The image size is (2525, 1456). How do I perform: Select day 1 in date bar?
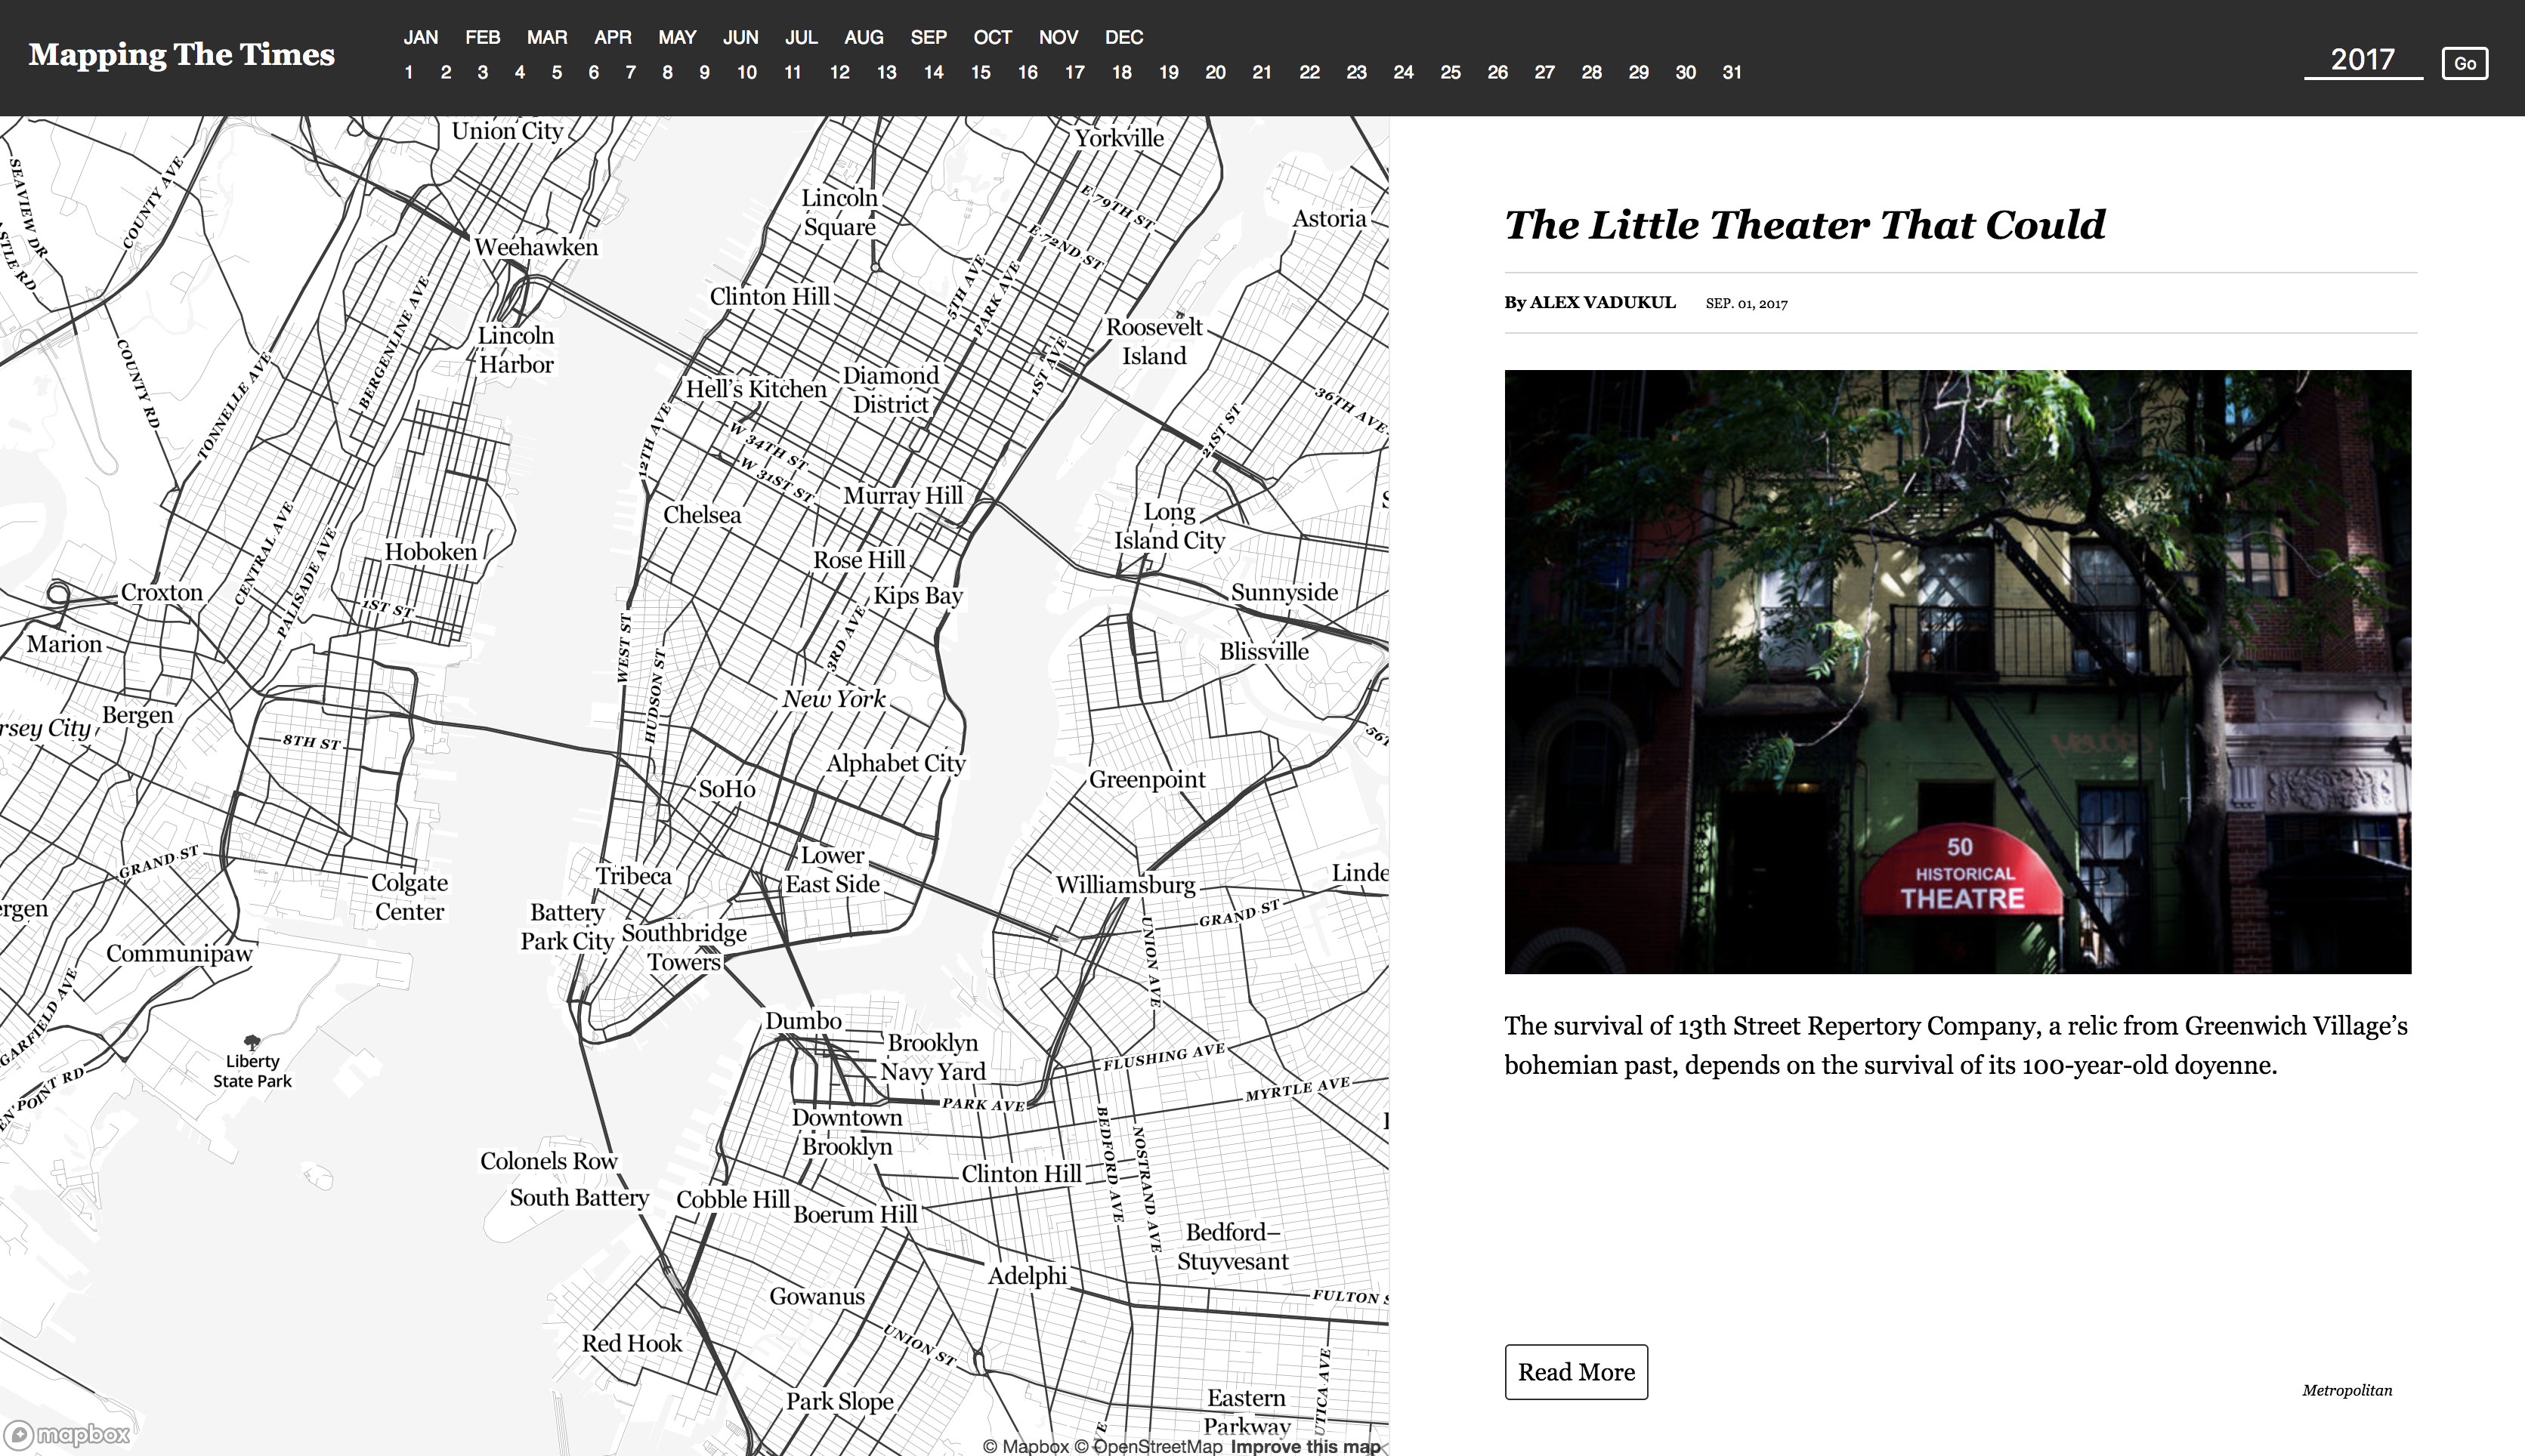pyautogui.click(x=408, y=72)
